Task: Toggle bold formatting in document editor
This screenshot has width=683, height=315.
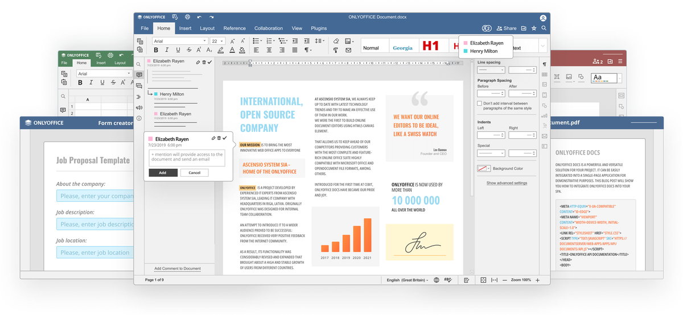Action: 157,50
